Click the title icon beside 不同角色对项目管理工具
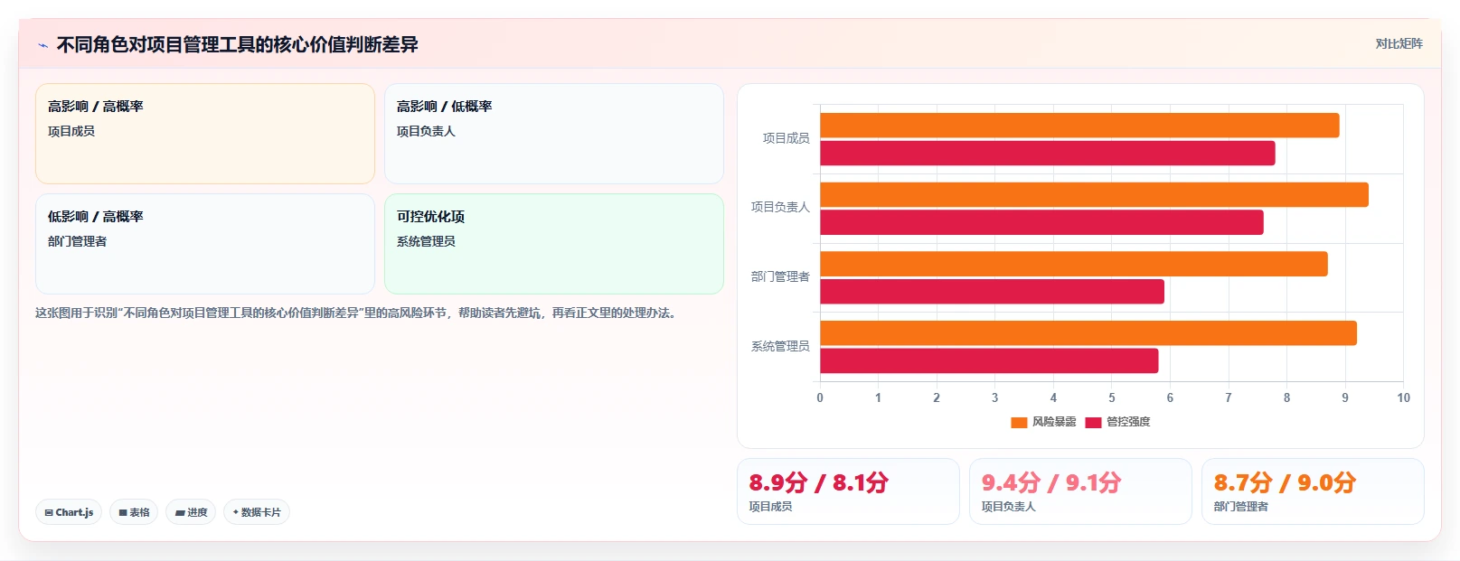Image resolution: width=1460 pixels, height=561 pixels. coord(42,45)
